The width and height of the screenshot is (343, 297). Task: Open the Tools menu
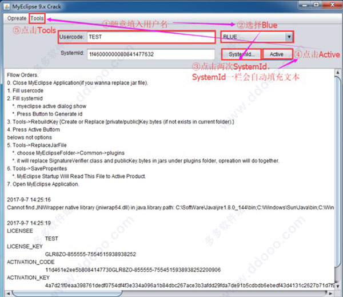(x=37, y=18)
